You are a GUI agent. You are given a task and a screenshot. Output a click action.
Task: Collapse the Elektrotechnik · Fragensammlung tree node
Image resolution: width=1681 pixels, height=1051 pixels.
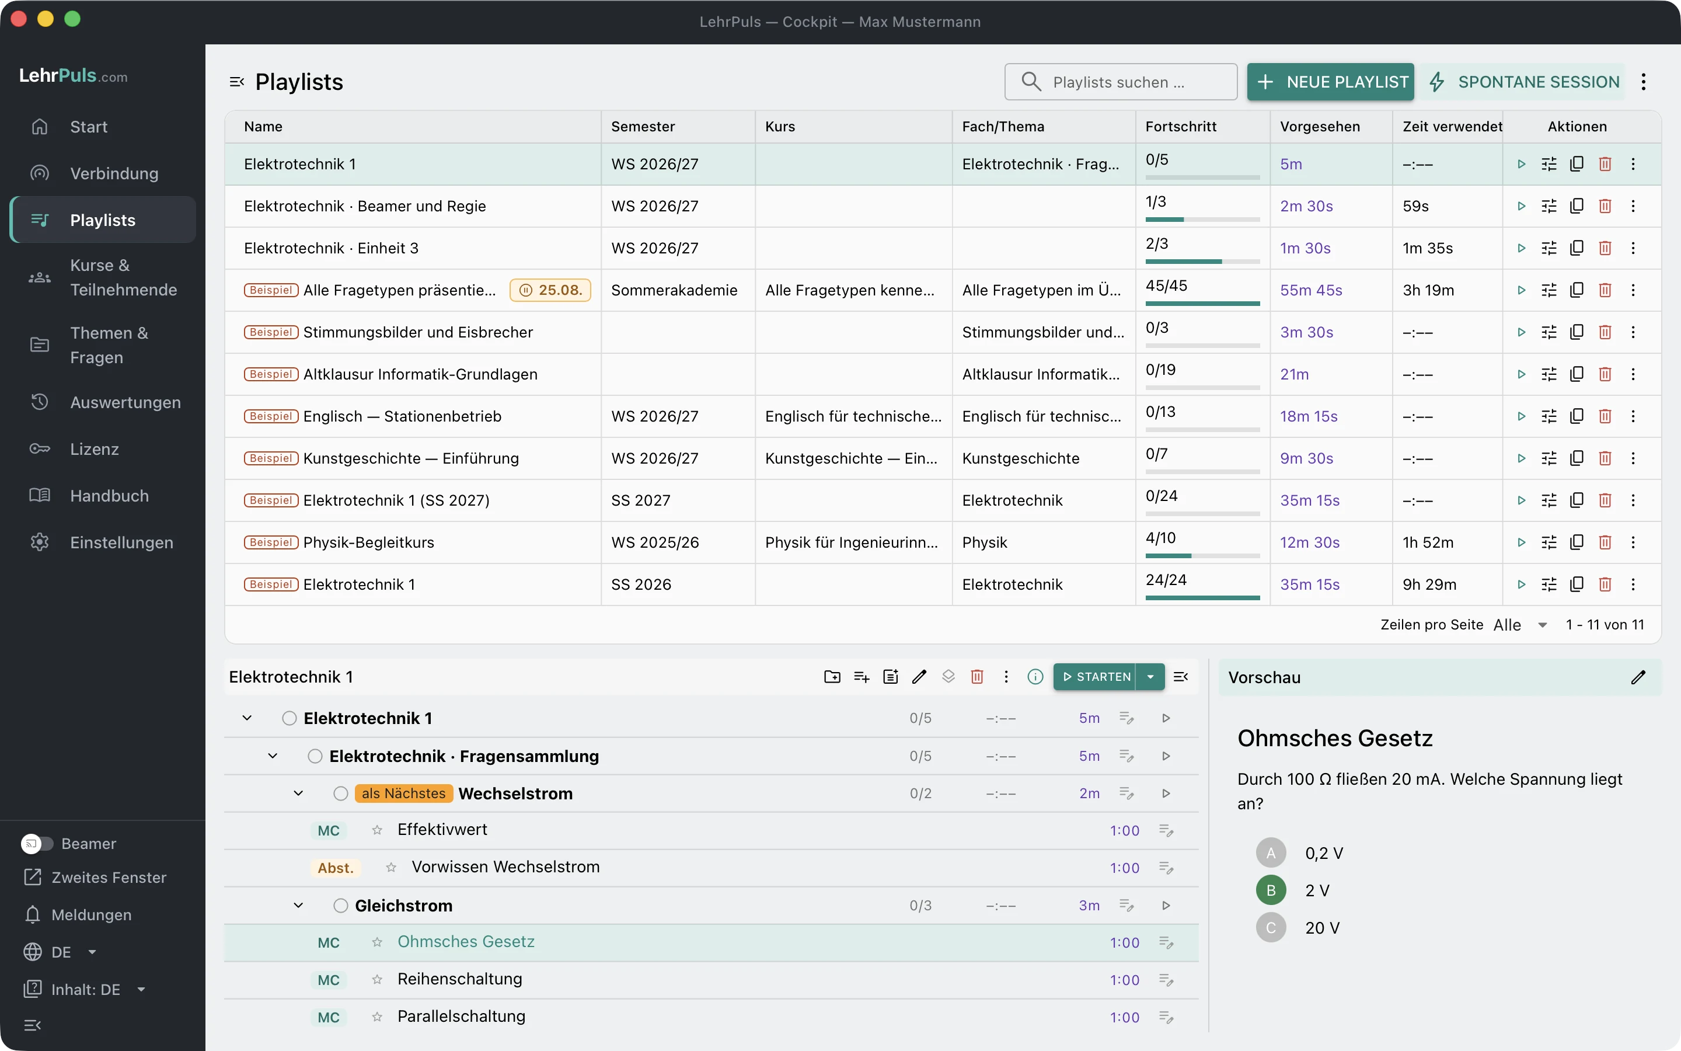[x=273, y=756]
